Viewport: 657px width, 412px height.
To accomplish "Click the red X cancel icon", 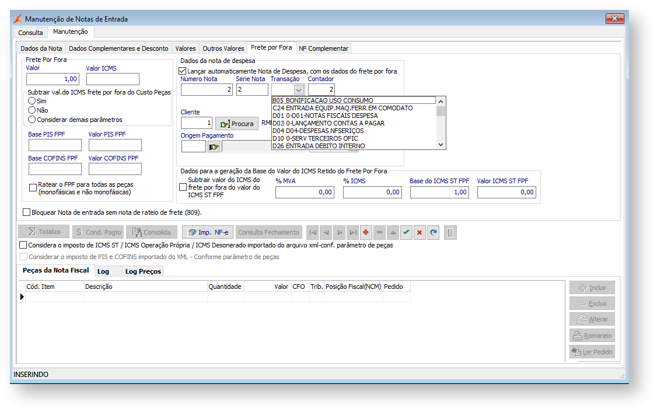I will pos(420,232).
